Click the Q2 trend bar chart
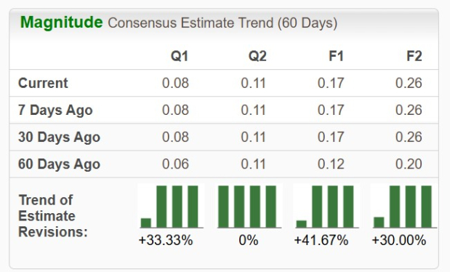The height and width of the screenshot is (272, 450). [x=249, y=206]
